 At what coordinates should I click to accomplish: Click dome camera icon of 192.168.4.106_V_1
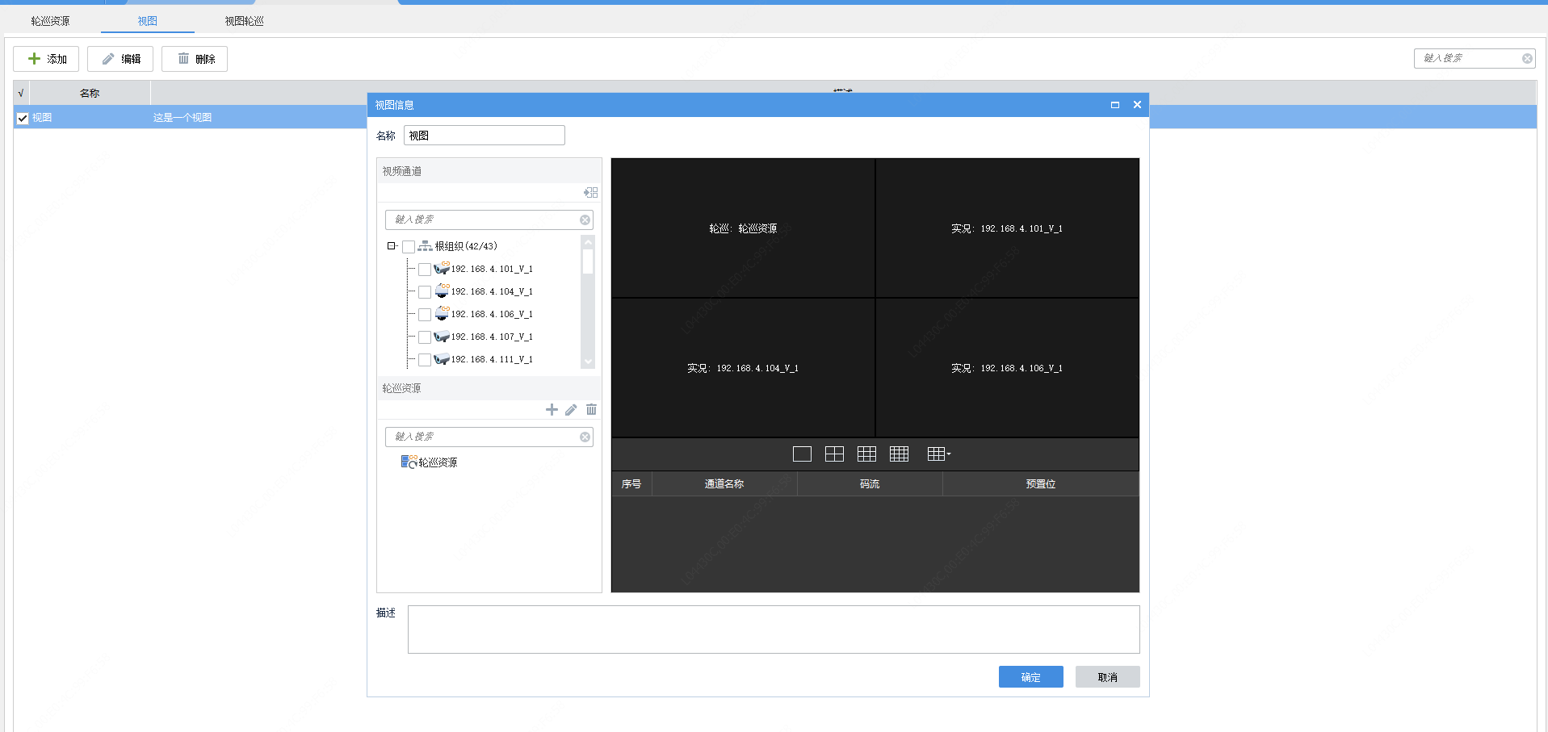coord(442,314)
